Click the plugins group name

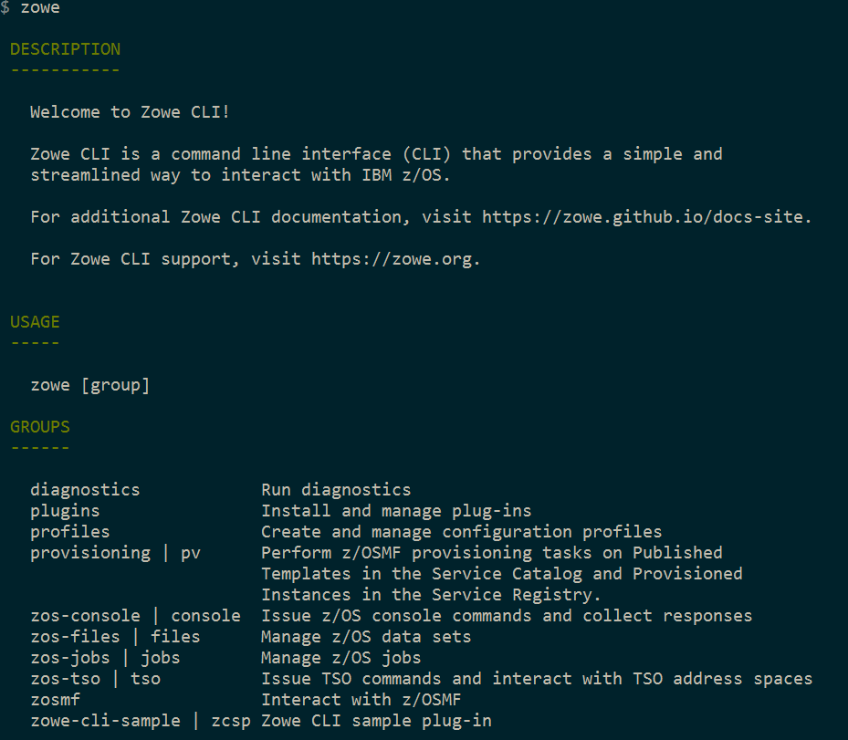(x=65, y=511)
